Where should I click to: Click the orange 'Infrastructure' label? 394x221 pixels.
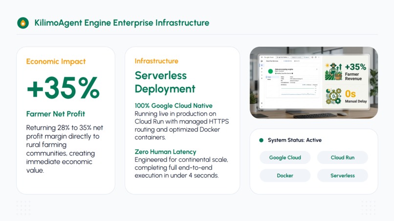(156, 61)
